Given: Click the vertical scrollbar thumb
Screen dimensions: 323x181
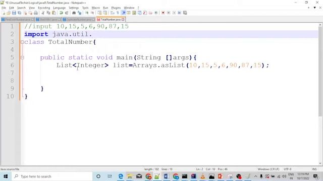Looking at the screenshot, I should point(320,72).
